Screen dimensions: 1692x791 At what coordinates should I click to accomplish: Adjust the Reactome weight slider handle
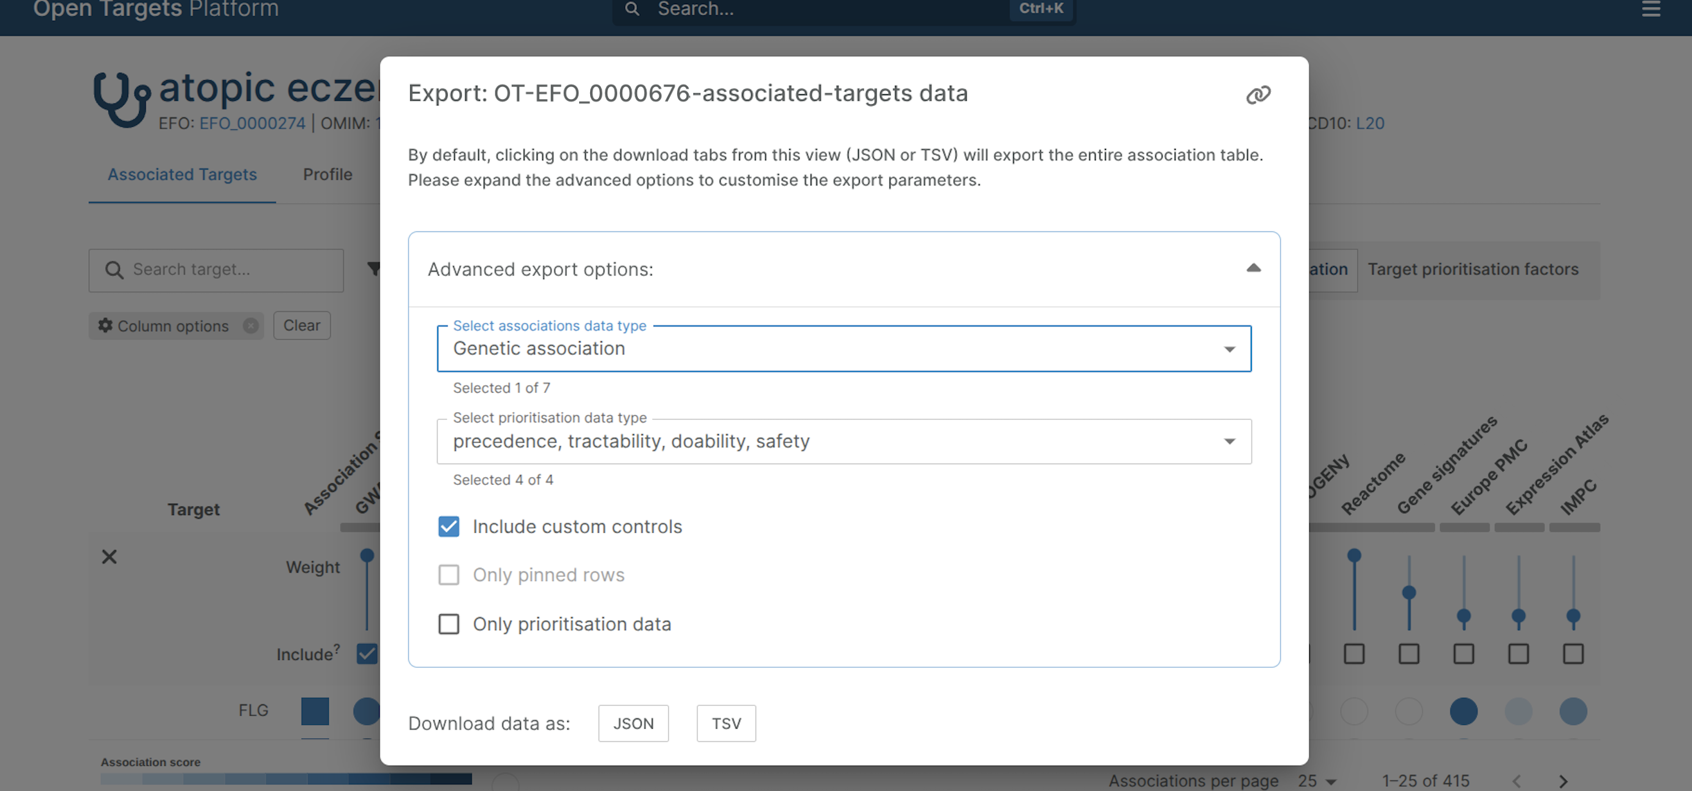(x=1353, y=556)
